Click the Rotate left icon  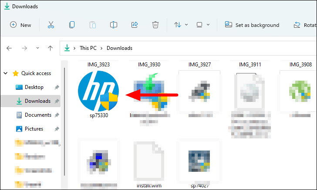297,25
